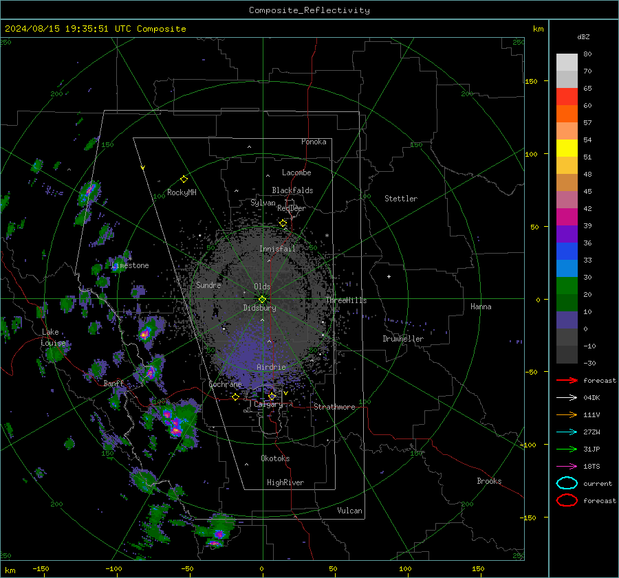Select the red 65 dBZ swatch
This screenshot has height=578, width=619.
click(x=567, y=96)
